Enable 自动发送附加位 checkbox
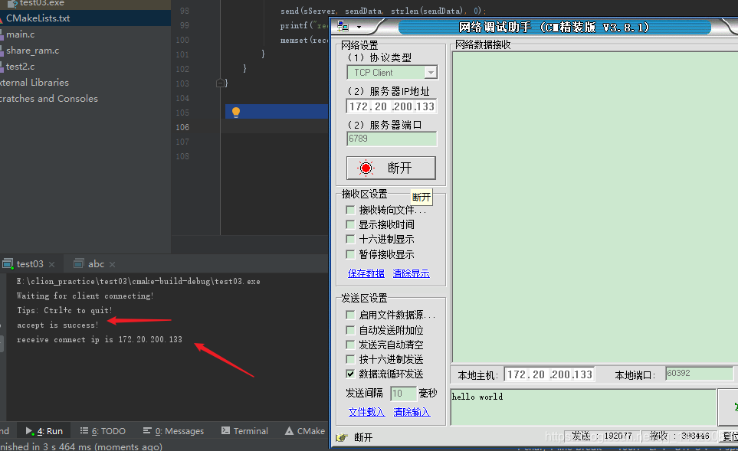The image size is (738, 451). tap(350, 330)
